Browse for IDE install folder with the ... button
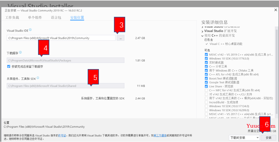The image size is (279, 142). [x=120, y=38]
